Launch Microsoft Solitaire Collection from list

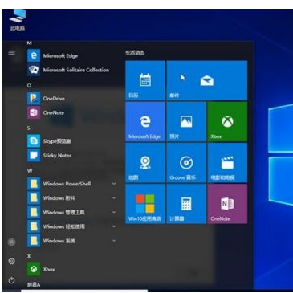click(x=72, y=70)
